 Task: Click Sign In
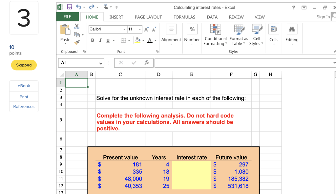click(x=323, y=17)
